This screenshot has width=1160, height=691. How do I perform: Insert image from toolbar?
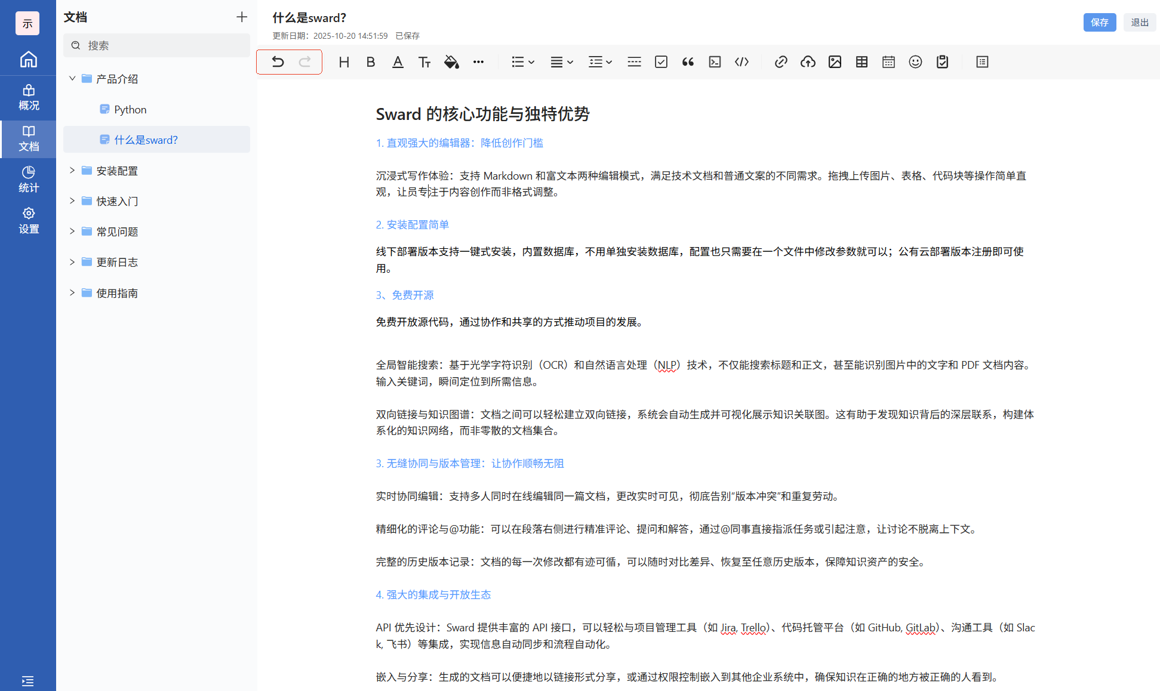[835, 62]
